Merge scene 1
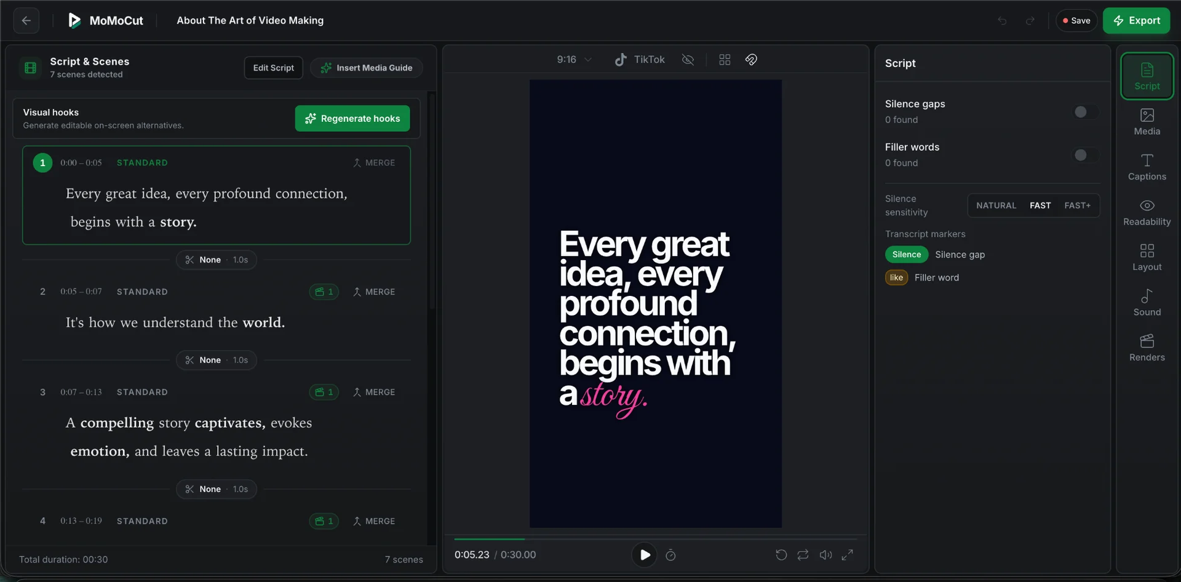 [x=374, y=162]
